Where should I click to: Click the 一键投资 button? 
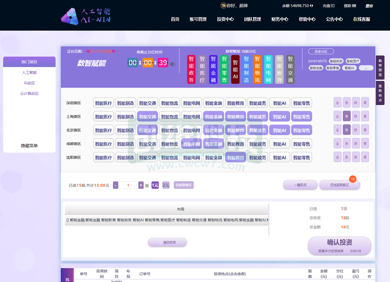(x=300, y=185)
